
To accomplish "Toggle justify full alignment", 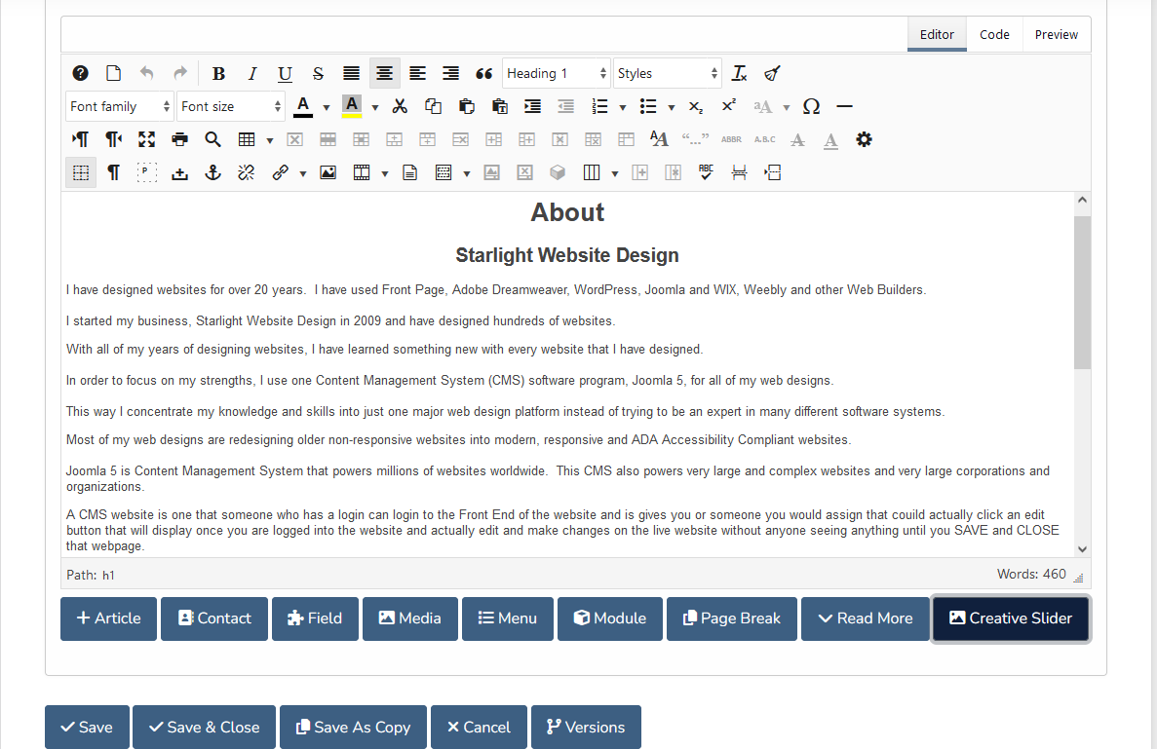I will (x=351, y=73).
